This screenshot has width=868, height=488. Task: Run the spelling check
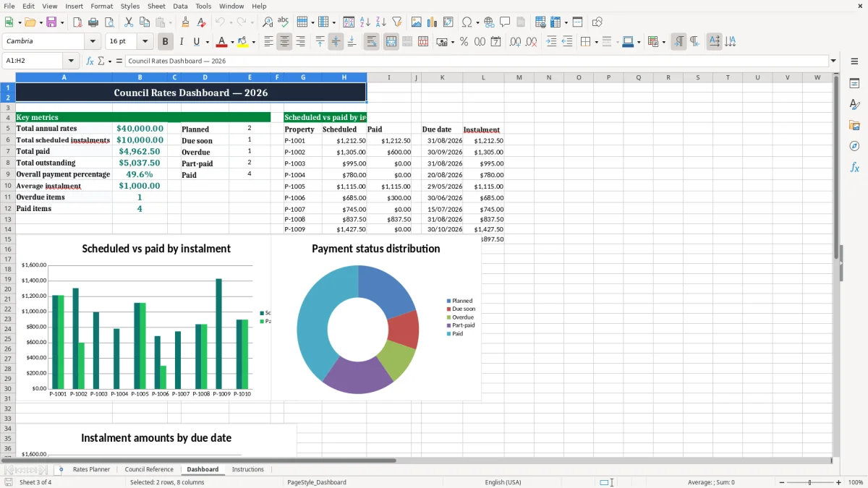click(284, 22)
